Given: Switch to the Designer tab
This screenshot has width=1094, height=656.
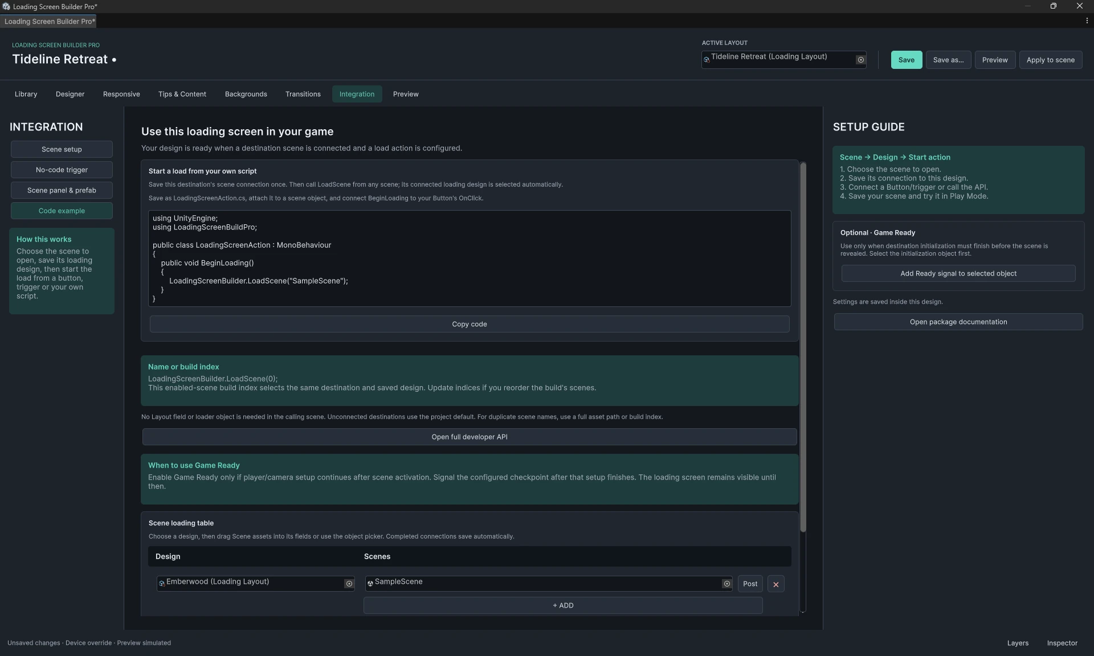Looking at the screenshot, I should [70, 94].
